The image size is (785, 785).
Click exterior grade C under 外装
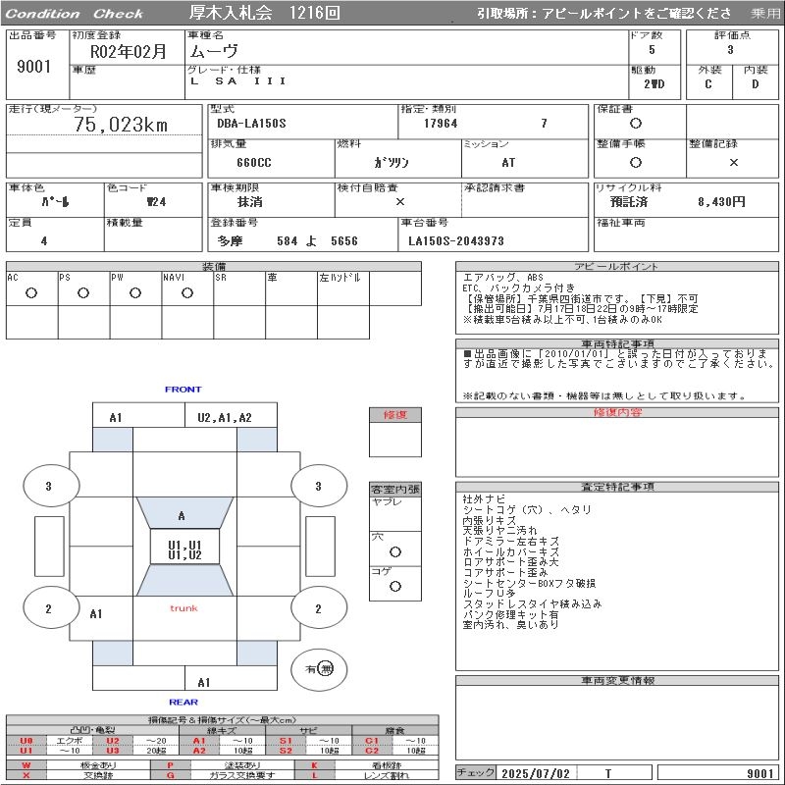(708, 84)
